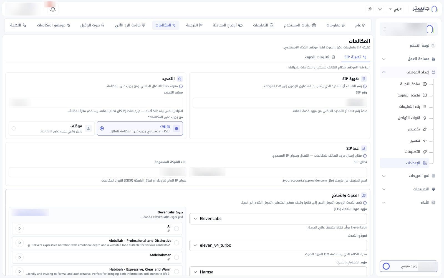Open the ElevenLabs TTS provider dropdown
Viewport: 444px width, 278px height.
(278, 219)
